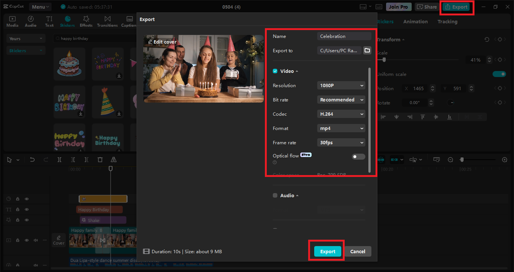Expand the Codec H.264 dropdown
The width and height of the screenshot is (514, 272).
(341, 114)
